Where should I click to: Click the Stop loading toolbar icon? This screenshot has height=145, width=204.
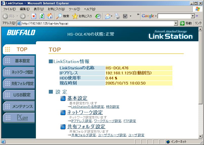click(x=34, y=16)
